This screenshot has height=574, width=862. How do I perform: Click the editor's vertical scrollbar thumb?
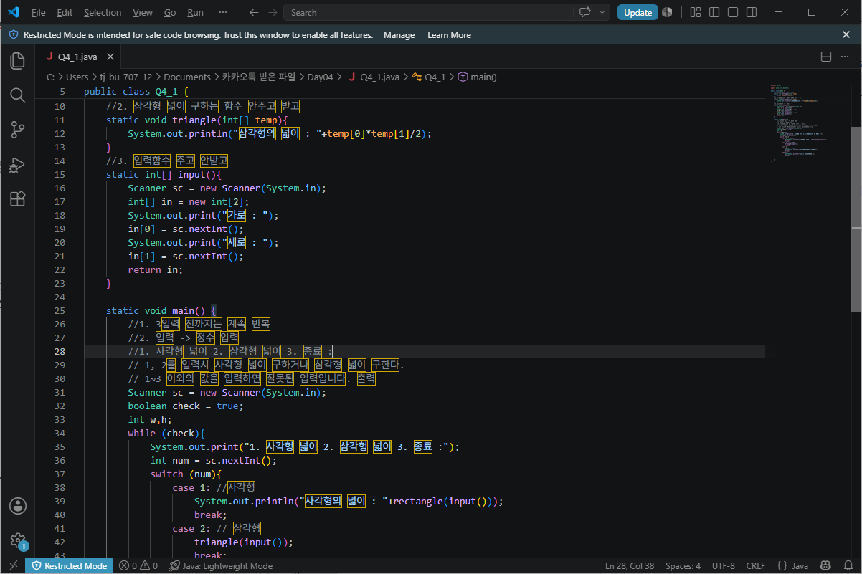tap(856, 219)
